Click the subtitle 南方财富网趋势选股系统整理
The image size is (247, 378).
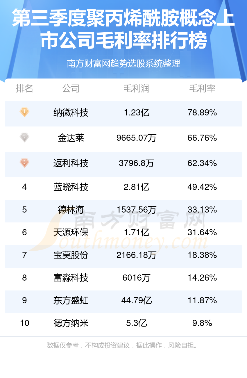coord(123,63)
